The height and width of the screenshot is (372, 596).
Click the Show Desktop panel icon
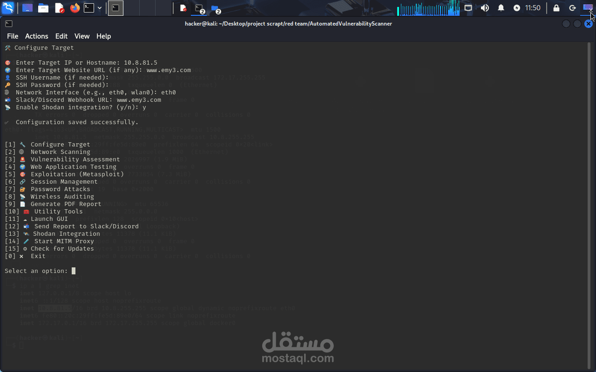point(27,8)
